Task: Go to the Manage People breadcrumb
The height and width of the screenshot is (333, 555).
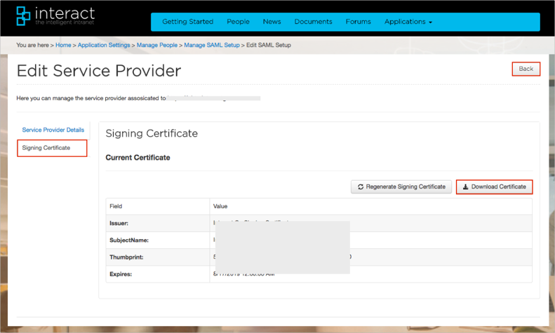Action: pyautogui.click(x=156, y=46)
